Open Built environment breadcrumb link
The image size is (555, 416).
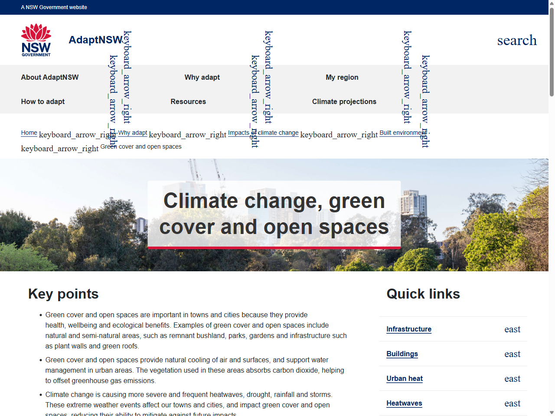click(x=403, y=133)
